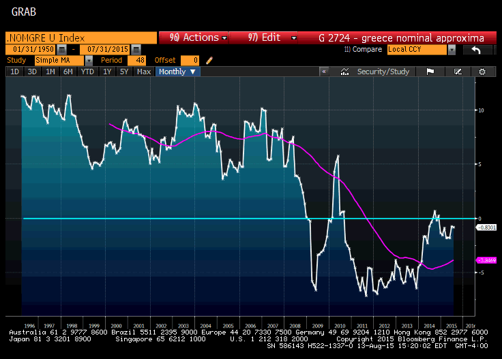Click the flag icon in chart toolbar
The height and width of the screenshot is (359, 502).
tap(430, 72)
